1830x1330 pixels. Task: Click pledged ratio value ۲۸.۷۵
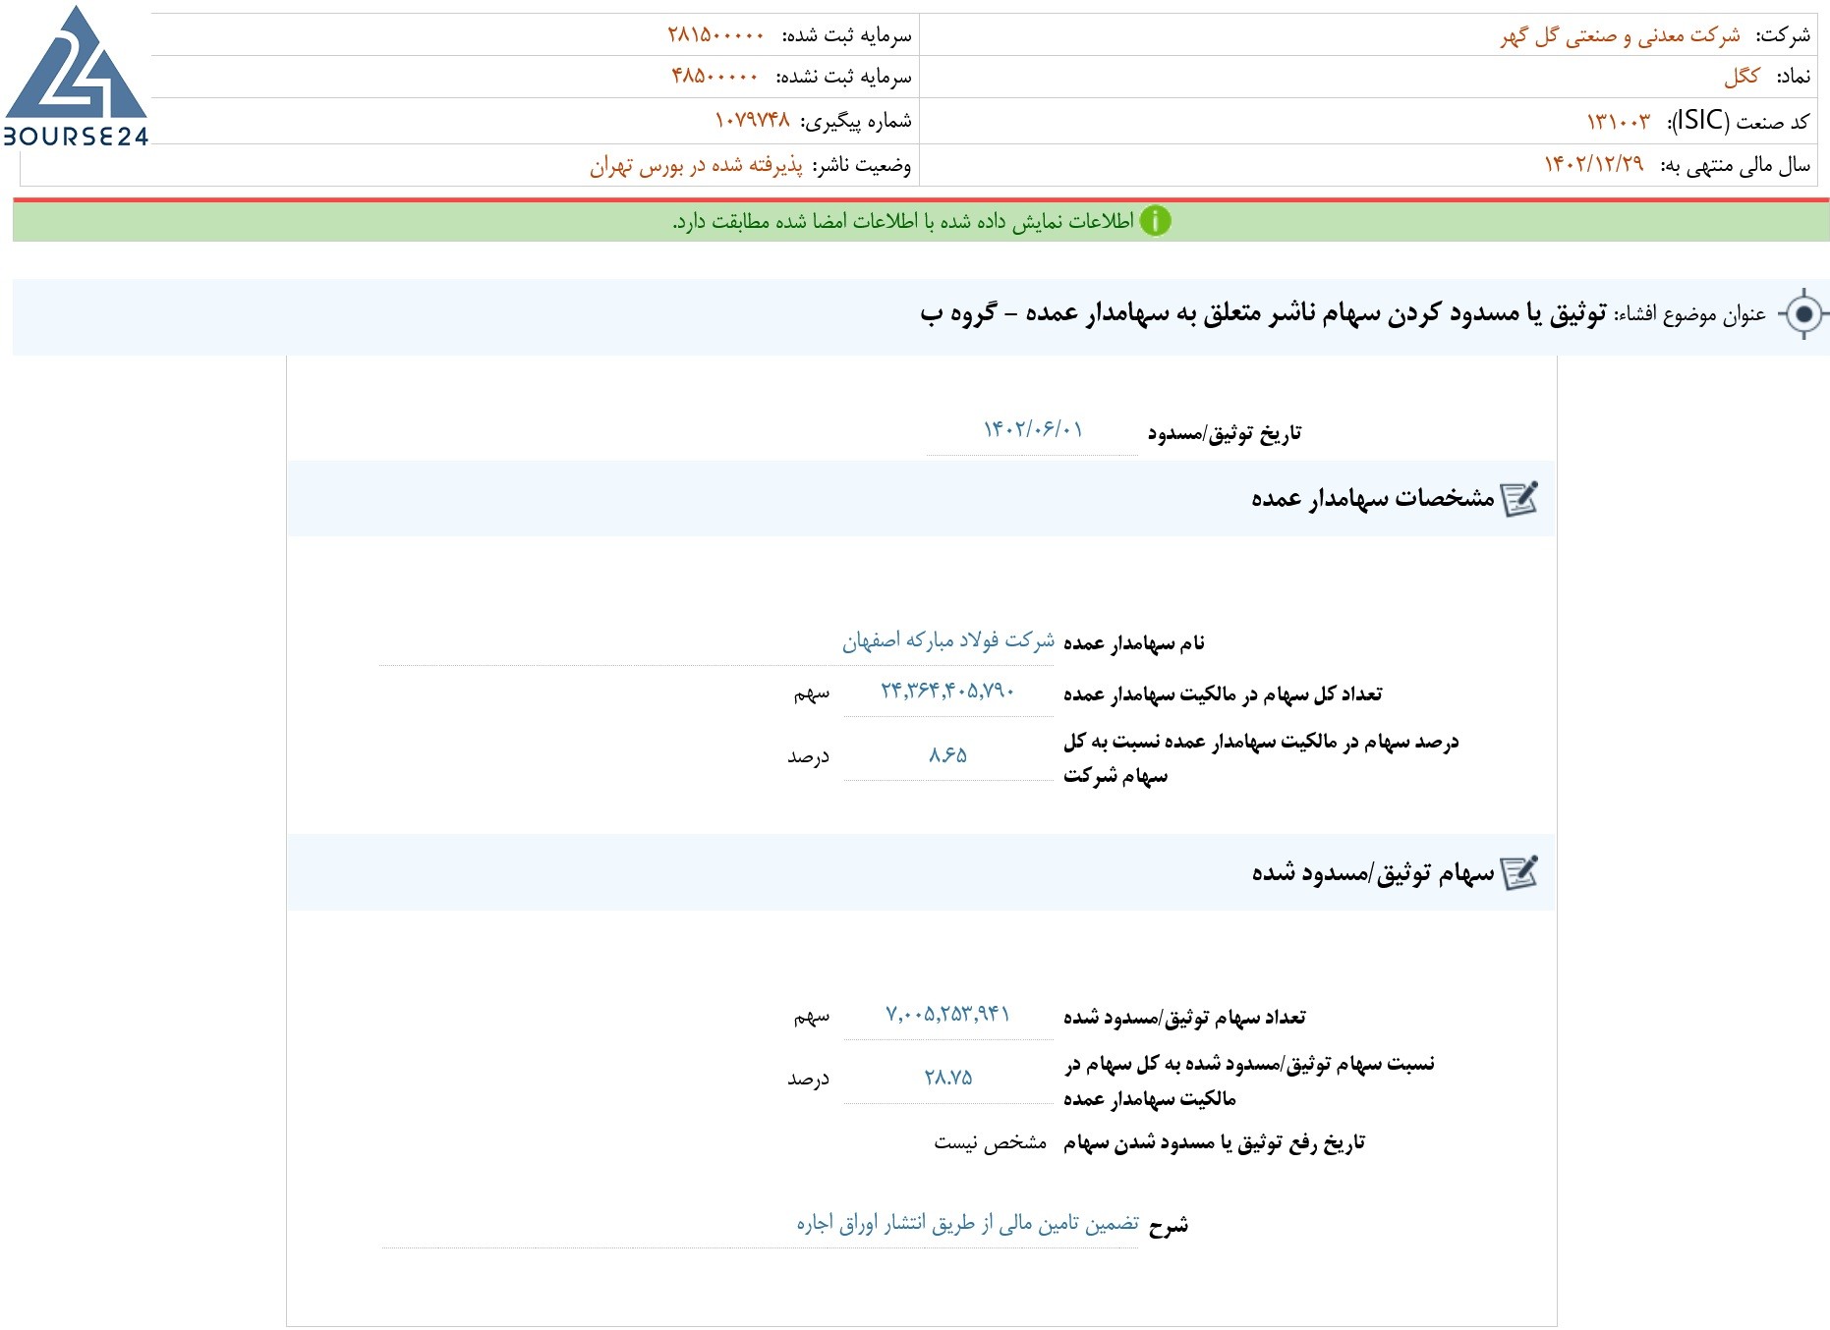pos(947,1078)
